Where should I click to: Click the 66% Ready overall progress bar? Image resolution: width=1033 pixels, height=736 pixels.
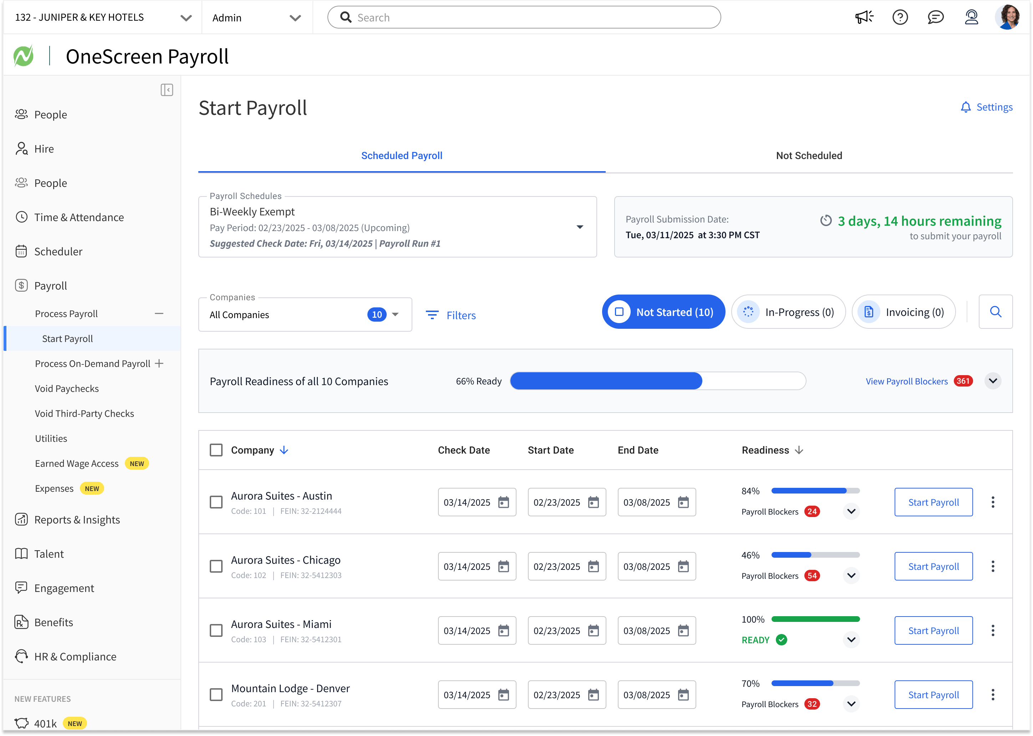click(x=658, y=381)
